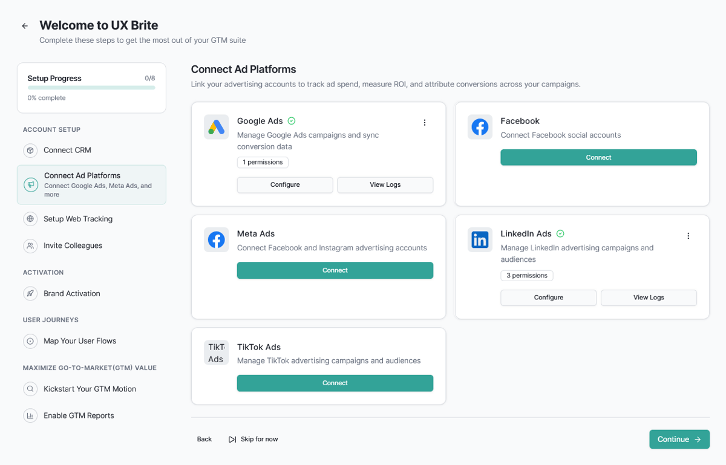Click the Setup Web Tracking globe icon
The width and height of the screenshot is (726, 465).
(30, 219)
